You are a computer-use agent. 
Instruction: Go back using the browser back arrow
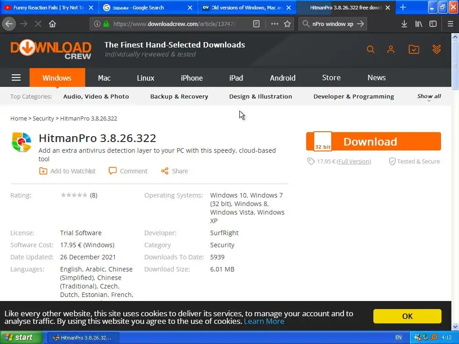click(x=9, y=24)
